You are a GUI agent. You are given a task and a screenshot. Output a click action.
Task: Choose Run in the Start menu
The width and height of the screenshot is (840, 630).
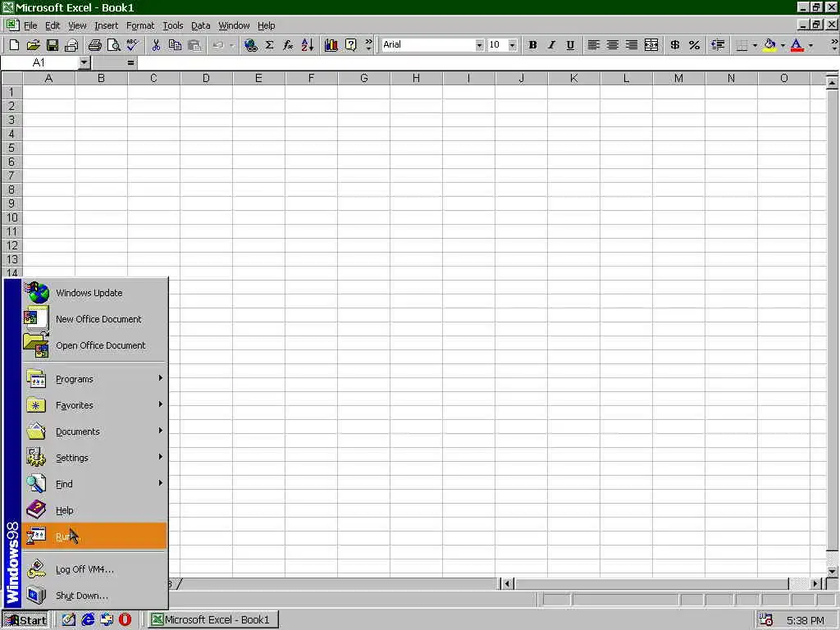coord(95,536)
